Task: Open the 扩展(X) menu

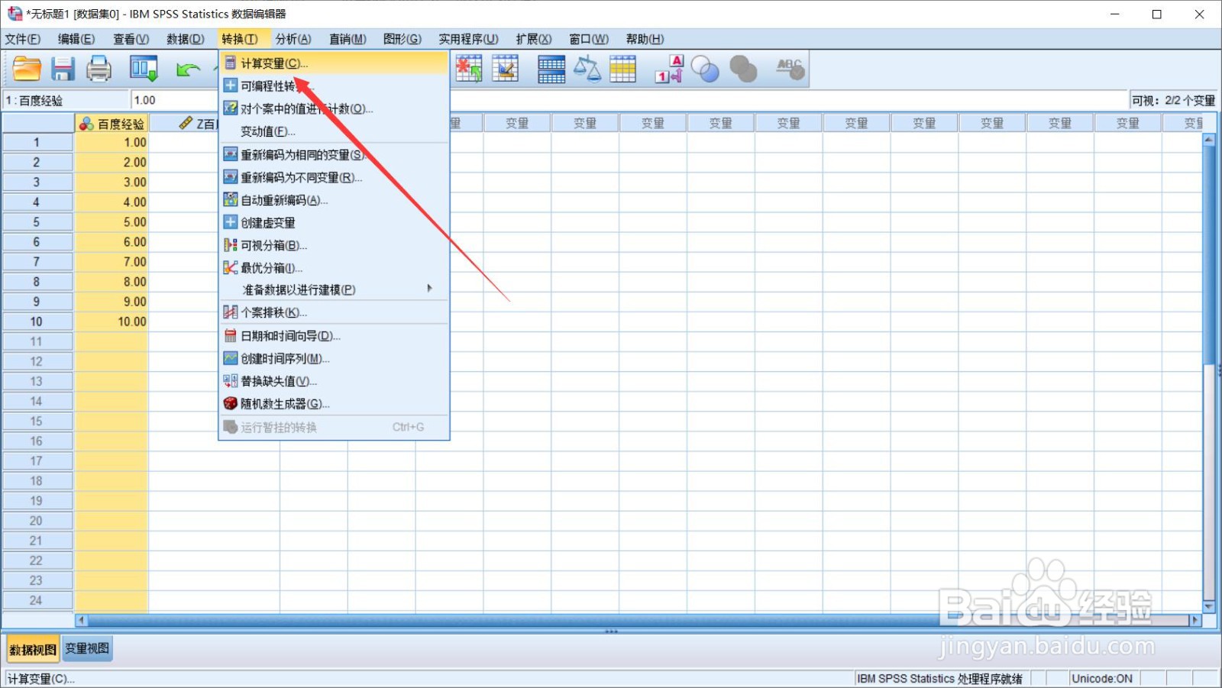Action: coord(533,39)
